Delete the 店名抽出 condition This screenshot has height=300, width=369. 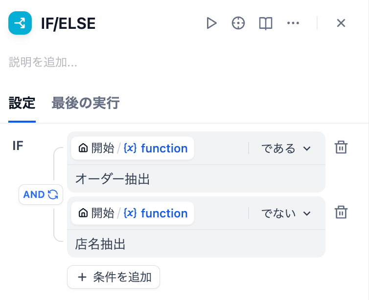(341, 213)
